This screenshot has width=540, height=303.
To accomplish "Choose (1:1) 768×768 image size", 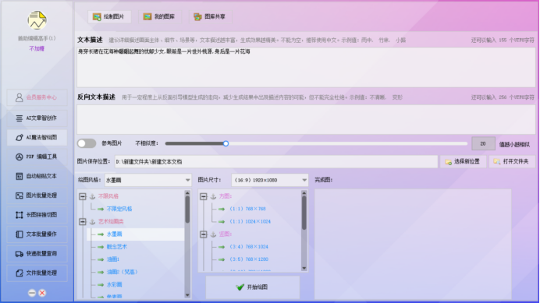I will pos(247,209).
